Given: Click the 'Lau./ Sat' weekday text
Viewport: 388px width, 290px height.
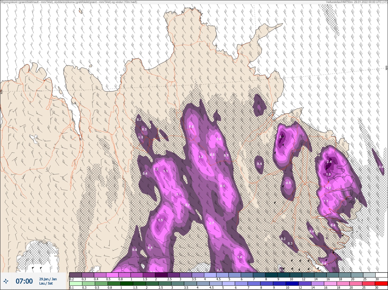Looking at the screenshot, I should click(x=46, y=284).
